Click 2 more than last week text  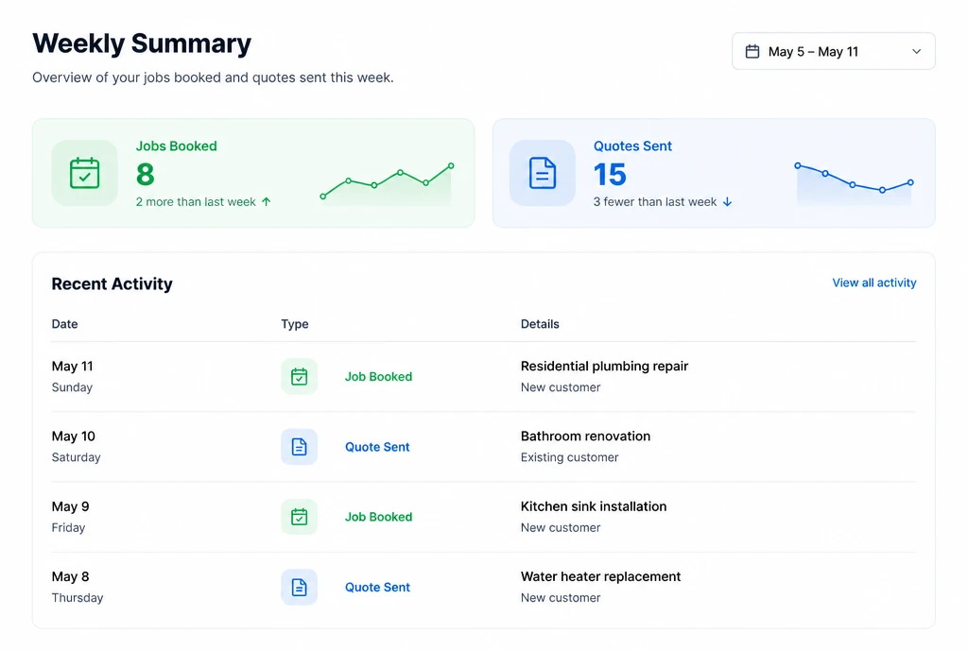[196, 201]
